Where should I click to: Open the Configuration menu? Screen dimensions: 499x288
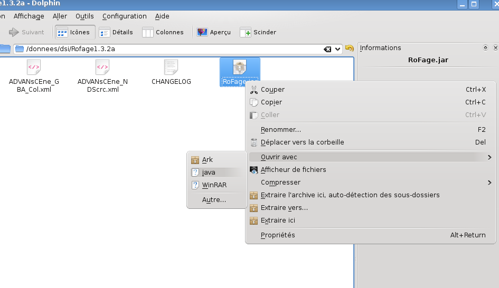[x=124, y=16]
